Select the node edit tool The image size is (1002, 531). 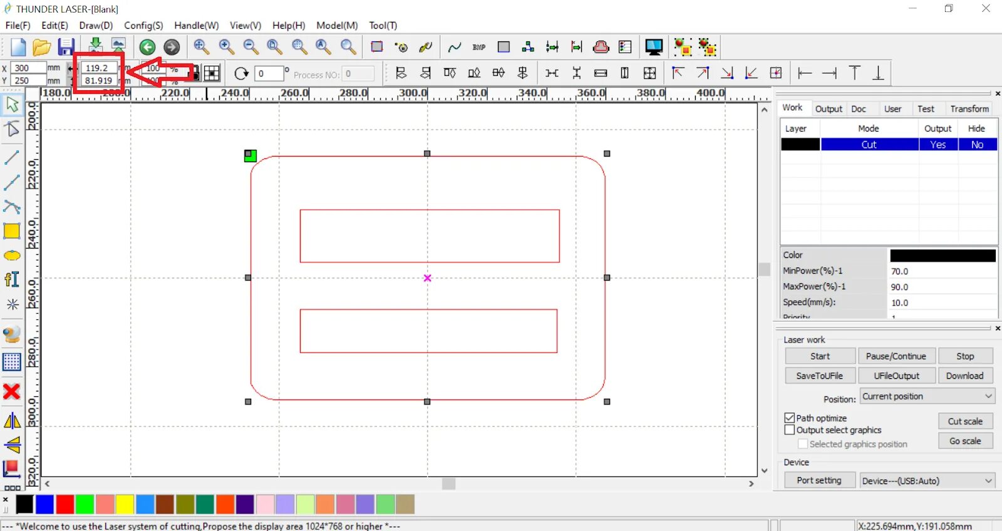pyautogui.click(x=12, y=129)
